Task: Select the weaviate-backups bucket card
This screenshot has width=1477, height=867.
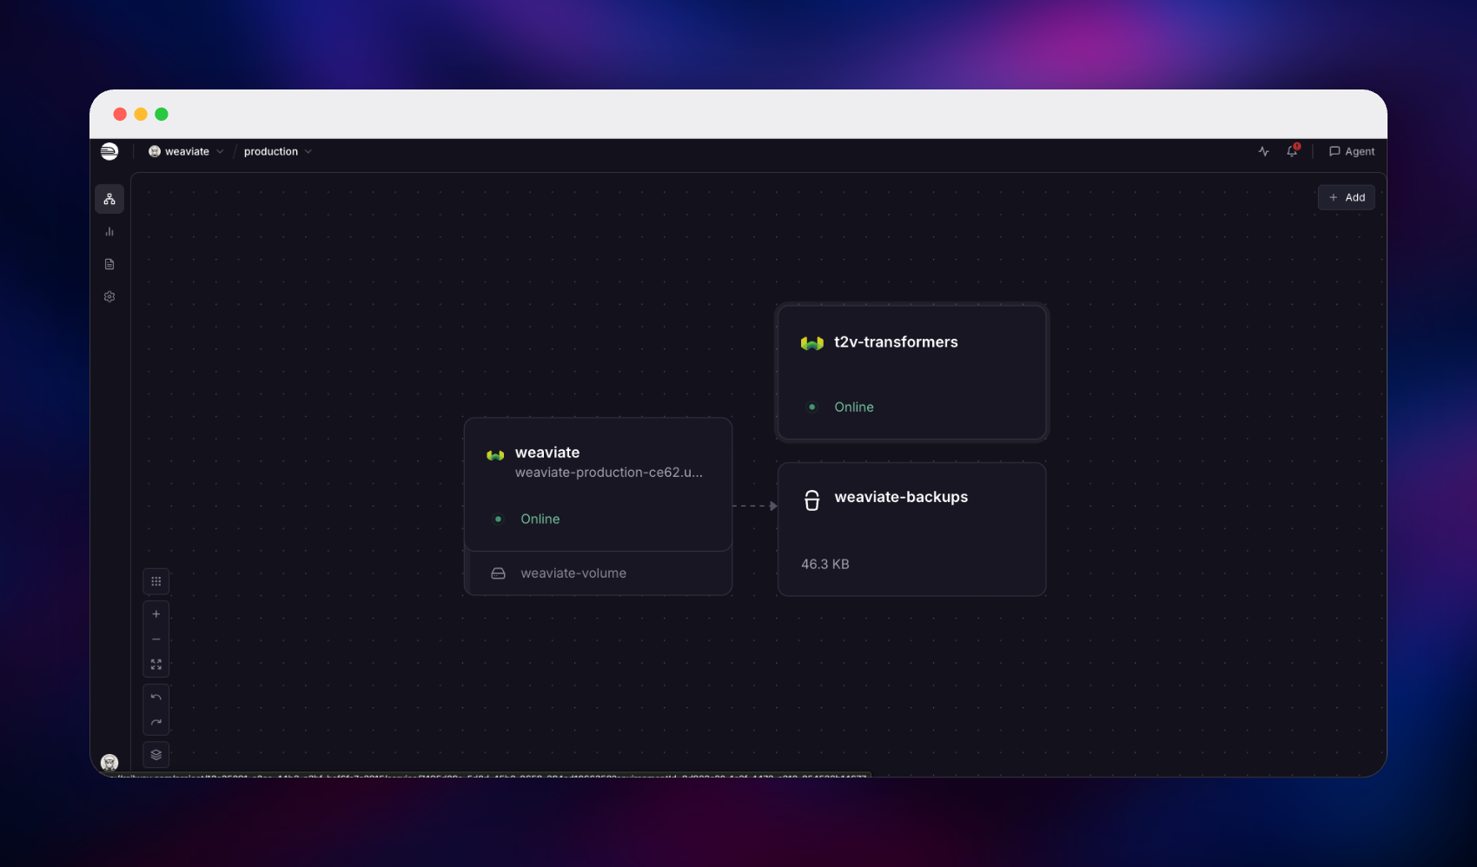Action: tap(912, 529)
